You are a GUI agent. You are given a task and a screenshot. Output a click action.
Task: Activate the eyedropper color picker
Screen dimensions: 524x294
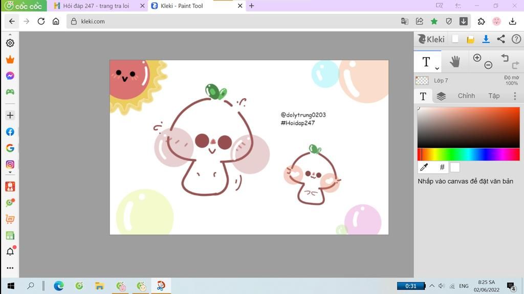click(x=424, y=167)
